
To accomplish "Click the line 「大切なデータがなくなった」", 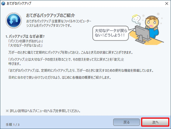I will point(25,46).
